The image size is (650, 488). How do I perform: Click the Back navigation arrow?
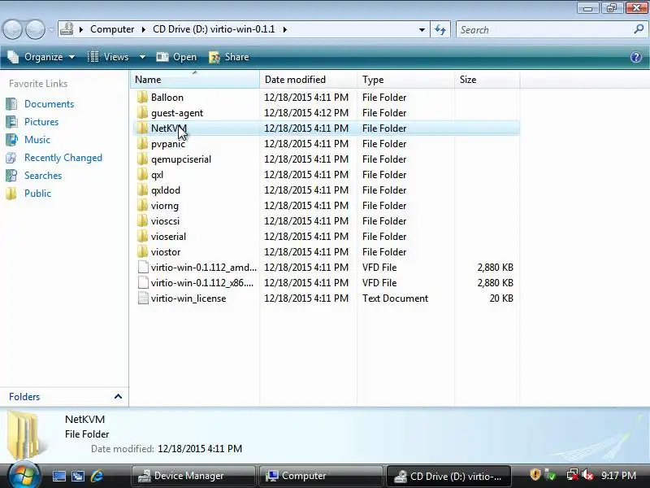click(x=12, y=30)
